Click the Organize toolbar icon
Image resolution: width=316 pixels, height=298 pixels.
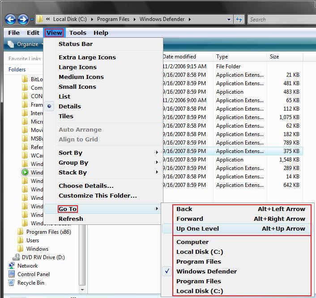click(10, 44)
